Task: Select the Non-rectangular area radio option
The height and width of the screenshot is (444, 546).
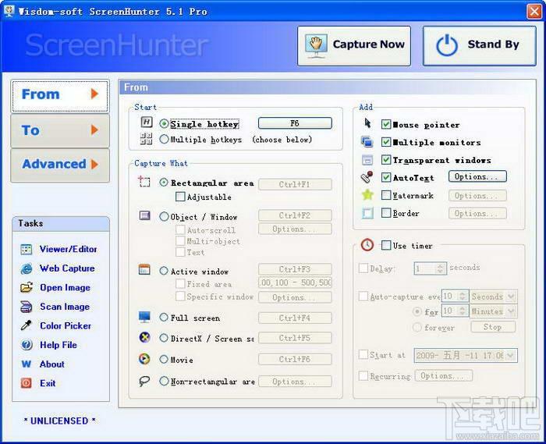Action: tap(164, 381)
